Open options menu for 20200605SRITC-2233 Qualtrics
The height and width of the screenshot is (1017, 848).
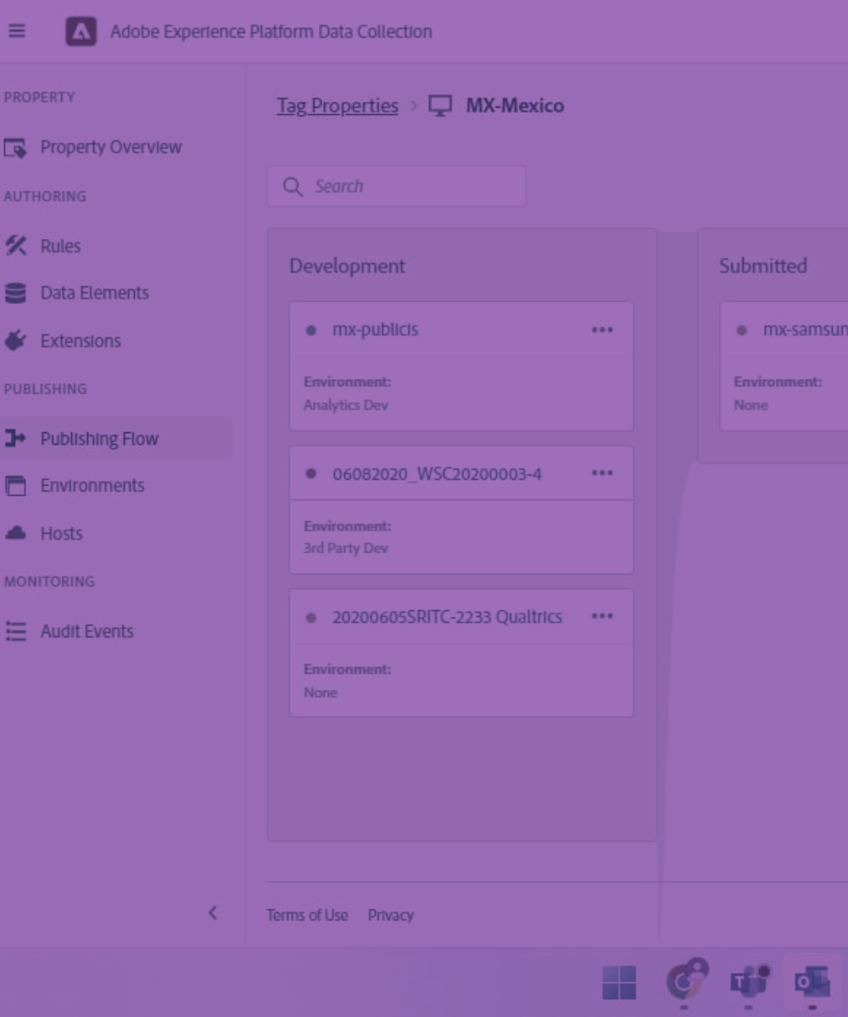pyautogui.click(x=602, y=616)
